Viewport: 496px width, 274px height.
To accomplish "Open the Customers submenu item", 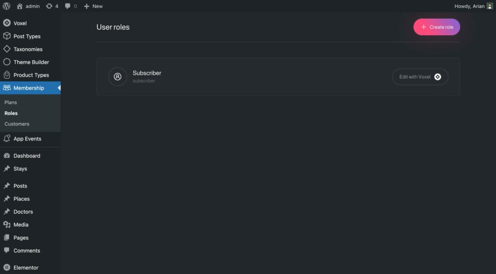I will (x=17, y=124).
